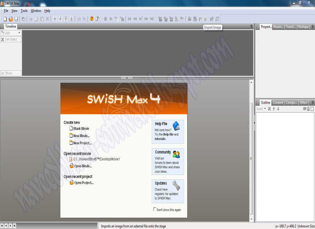Image resolution: width=315 pixels, height=229 pixels.
Task: Switch to the Compo... tab
Action: click(291, 103)
